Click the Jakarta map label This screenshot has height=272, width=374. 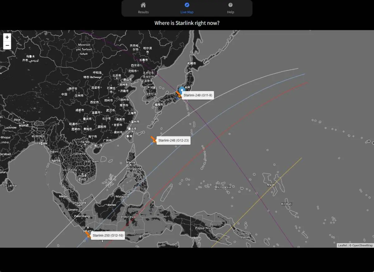click(x=88, y=231)
